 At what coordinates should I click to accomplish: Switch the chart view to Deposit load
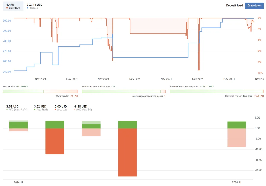pyautogui.click(x=234, y=5)
